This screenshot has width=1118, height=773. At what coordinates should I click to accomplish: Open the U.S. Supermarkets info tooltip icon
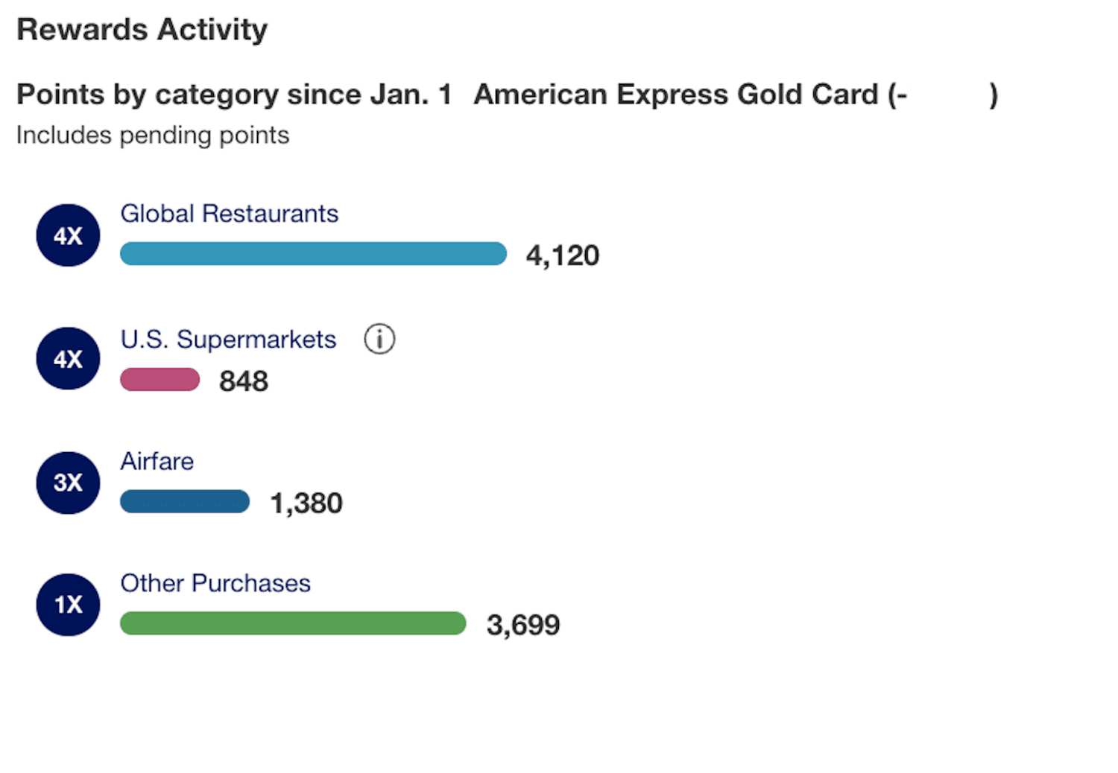coord(379,339)
